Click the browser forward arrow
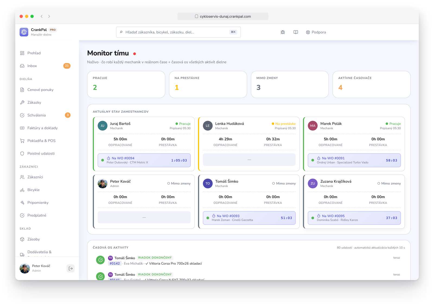 [49, 16]
